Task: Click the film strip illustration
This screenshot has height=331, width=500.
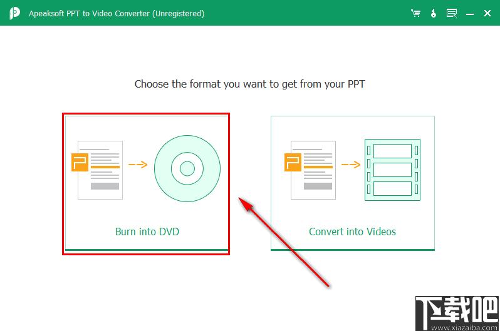Action: 392,170
